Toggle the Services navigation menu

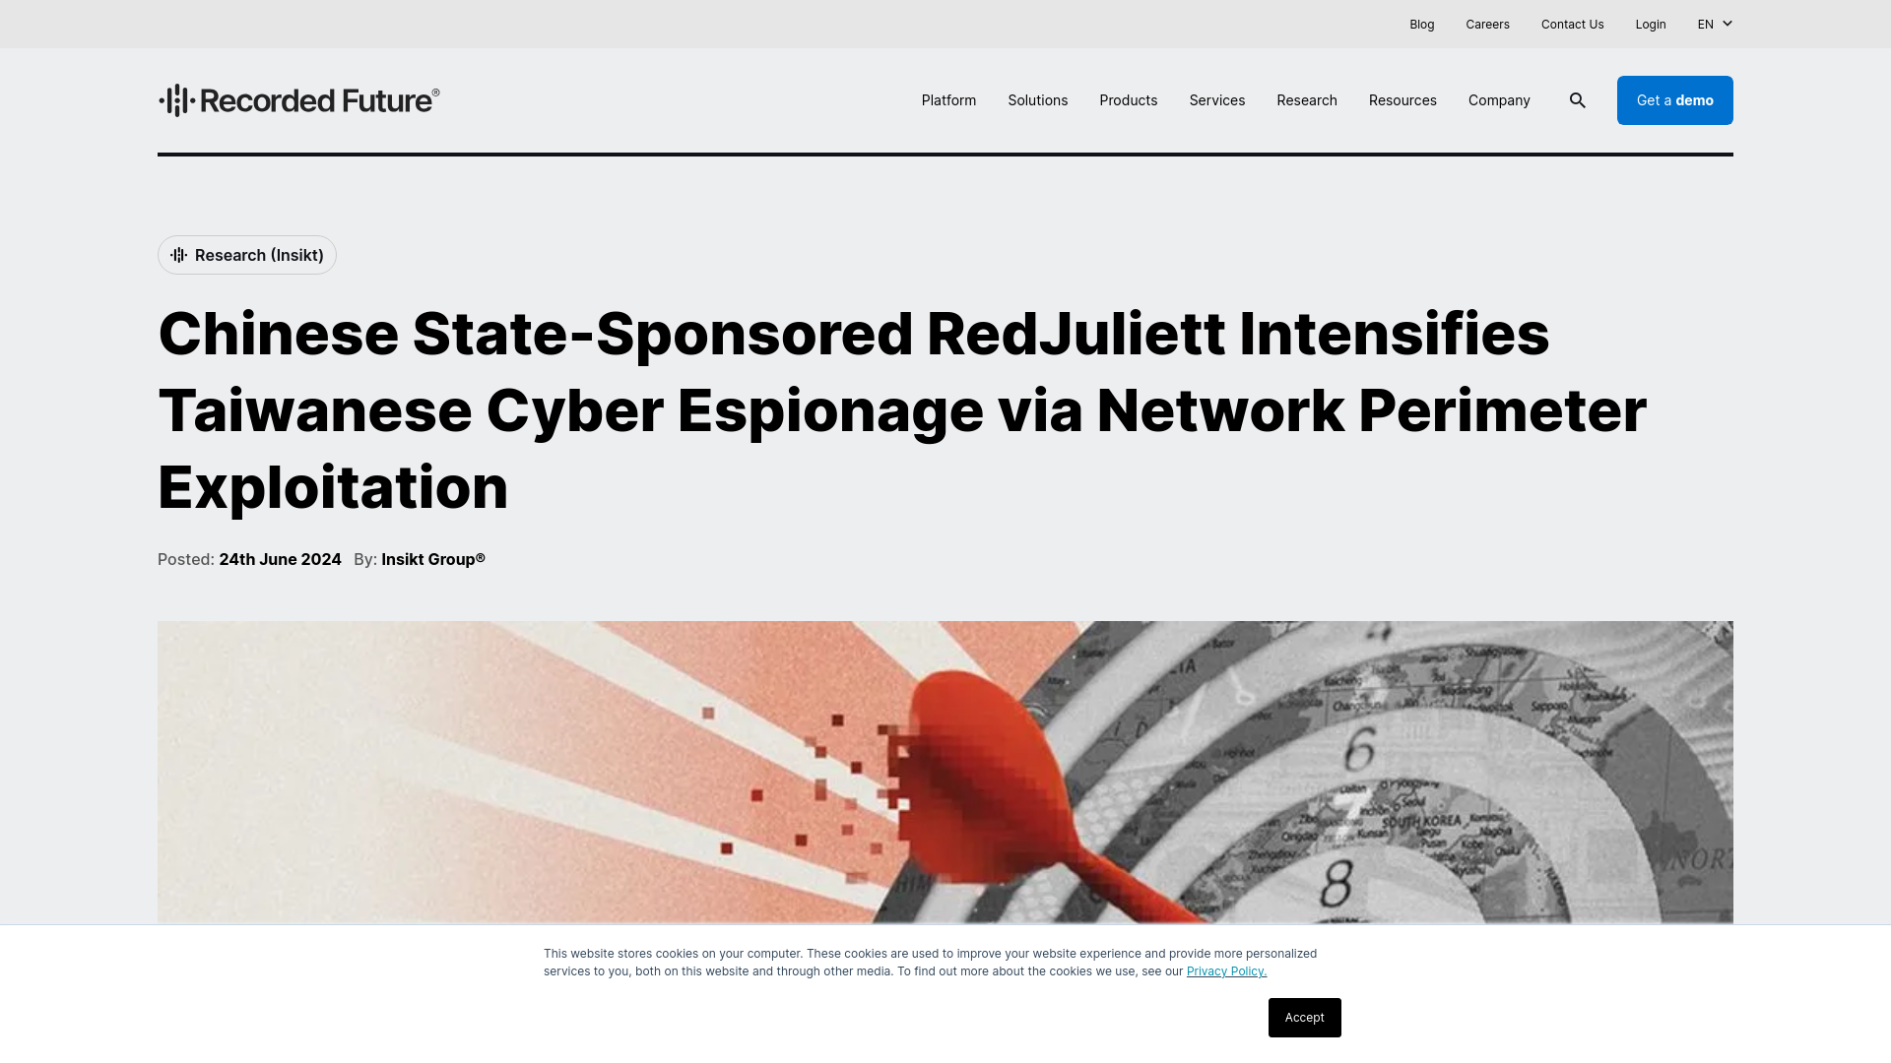pos(1217,100)
